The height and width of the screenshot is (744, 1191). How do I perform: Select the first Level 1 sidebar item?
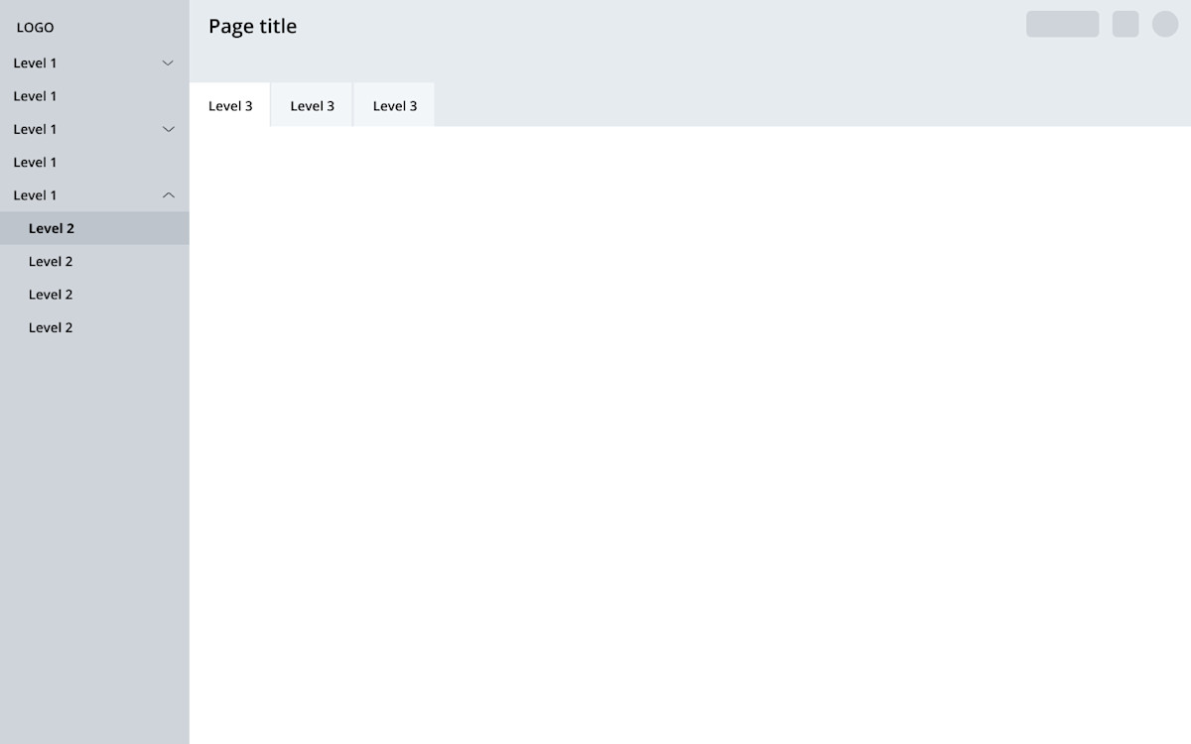tap(35, 63)
